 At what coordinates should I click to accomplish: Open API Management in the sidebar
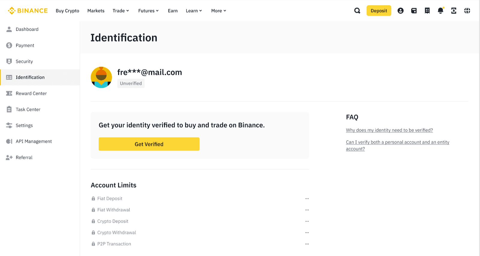[x=34, y=141]
